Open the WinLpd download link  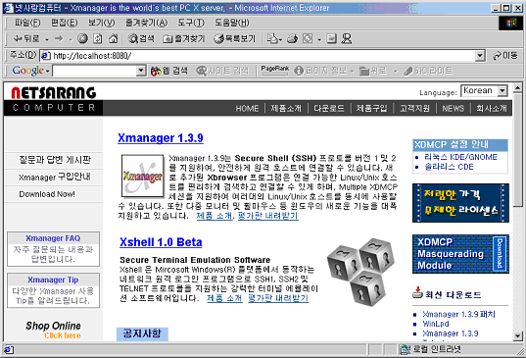tap(436, 324)
